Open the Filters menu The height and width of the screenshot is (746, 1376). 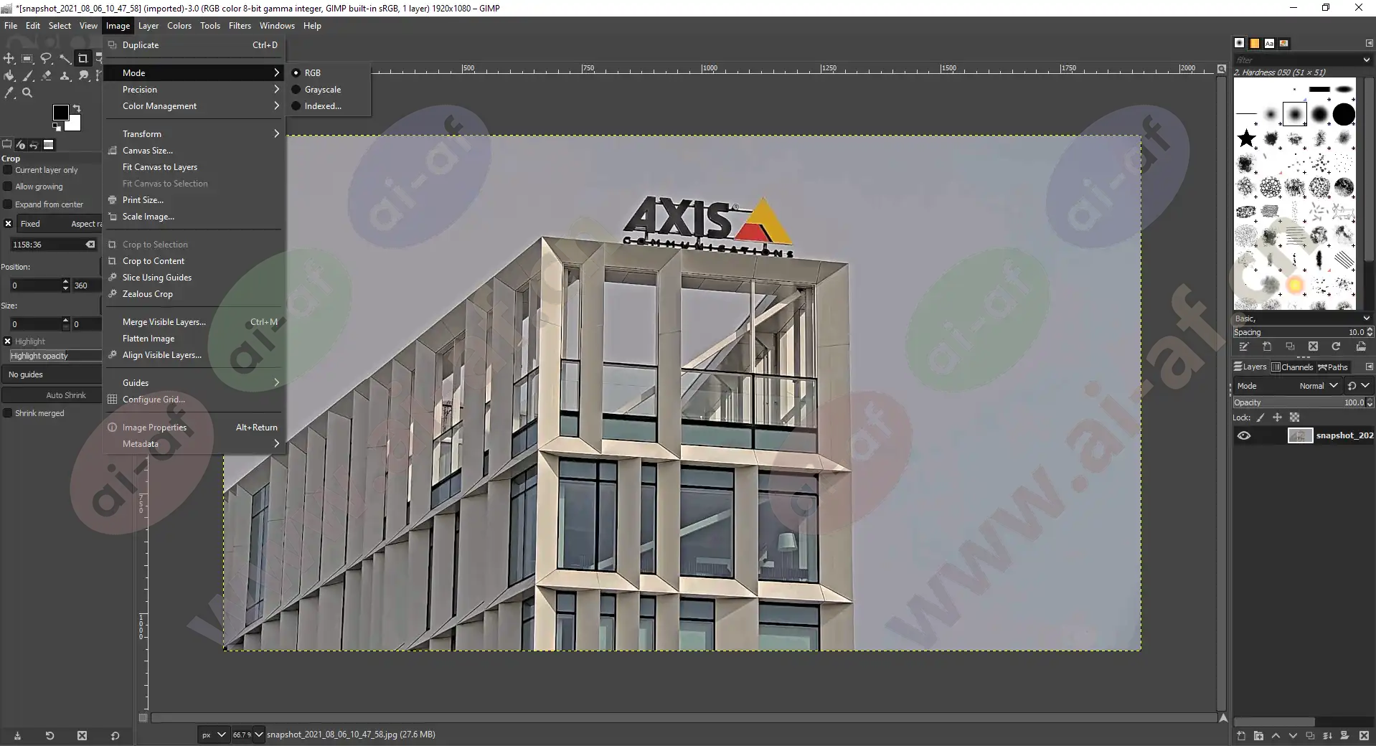point(240,26)
